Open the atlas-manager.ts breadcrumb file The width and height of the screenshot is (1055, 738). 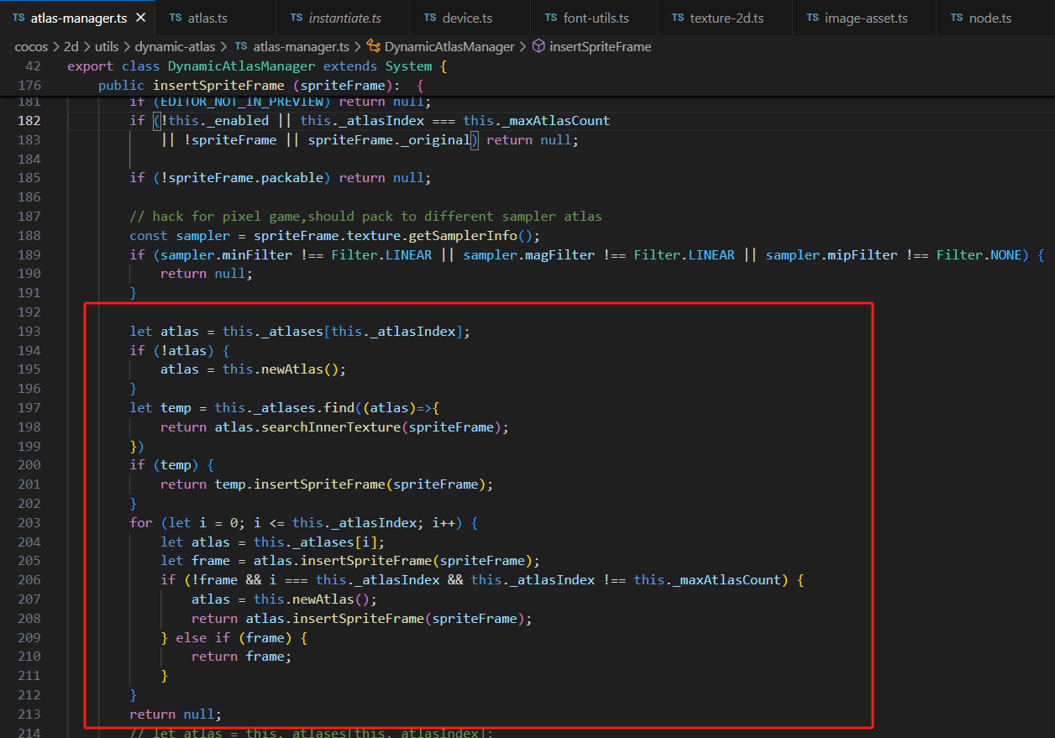300,47
